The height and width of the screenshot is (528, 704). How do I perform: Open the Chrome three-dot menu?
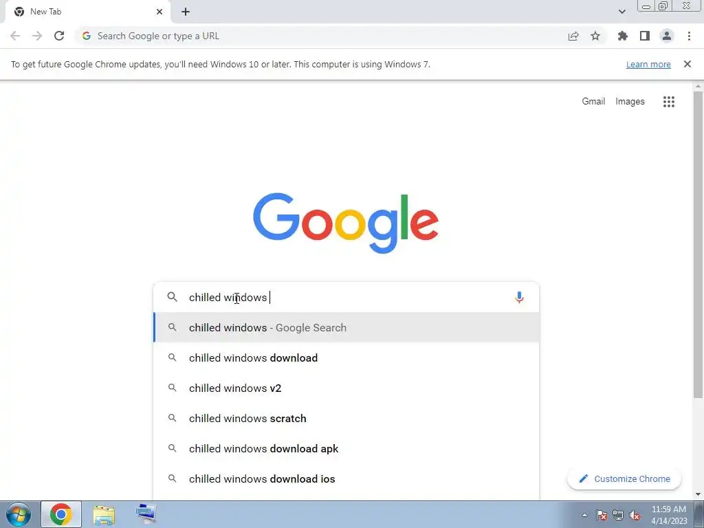point(689,36)
